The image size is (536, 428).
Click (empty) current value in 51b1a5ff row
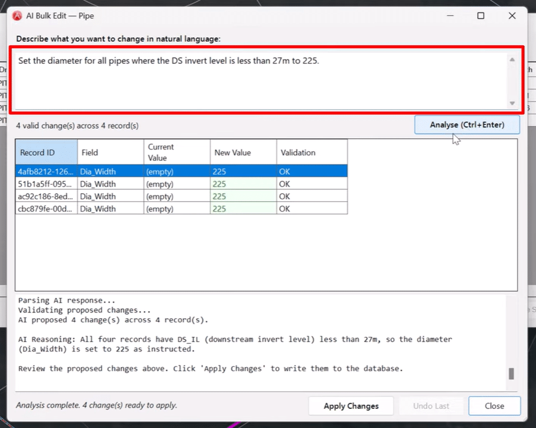click(x=177, y=184)
